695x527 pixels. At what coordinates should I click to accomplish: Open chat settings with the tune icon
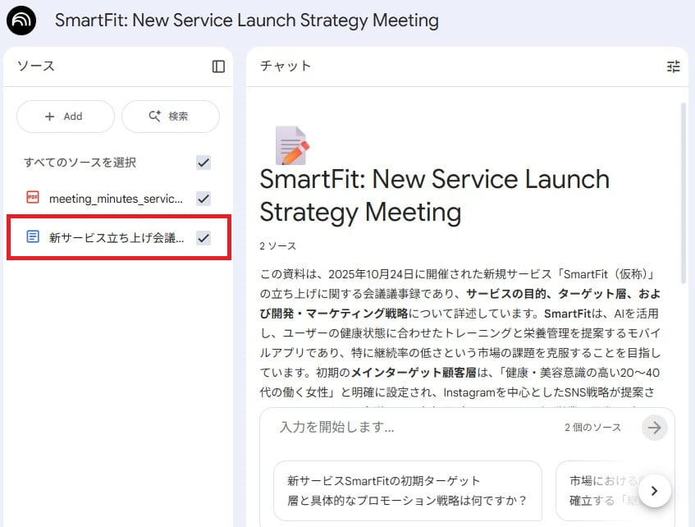[x=674, y=66]
